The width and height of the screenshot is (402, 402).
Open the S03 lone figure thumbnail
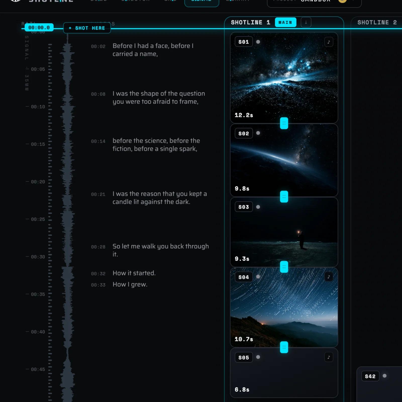(x=284, y=232)
